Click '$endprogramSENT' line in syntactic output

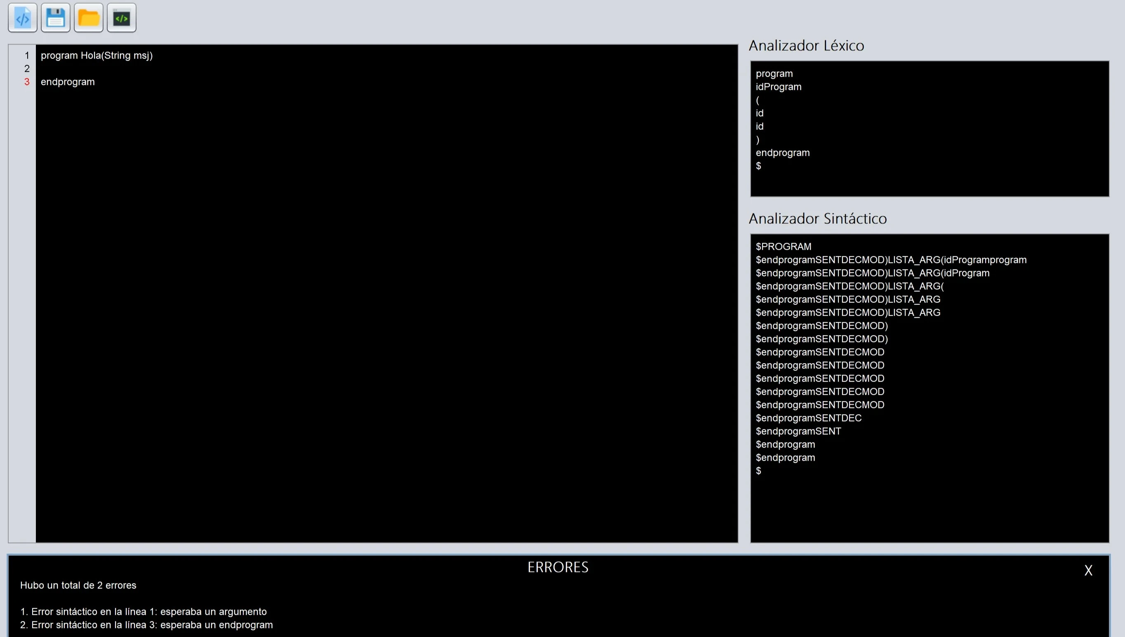click(x=798, y=431)
